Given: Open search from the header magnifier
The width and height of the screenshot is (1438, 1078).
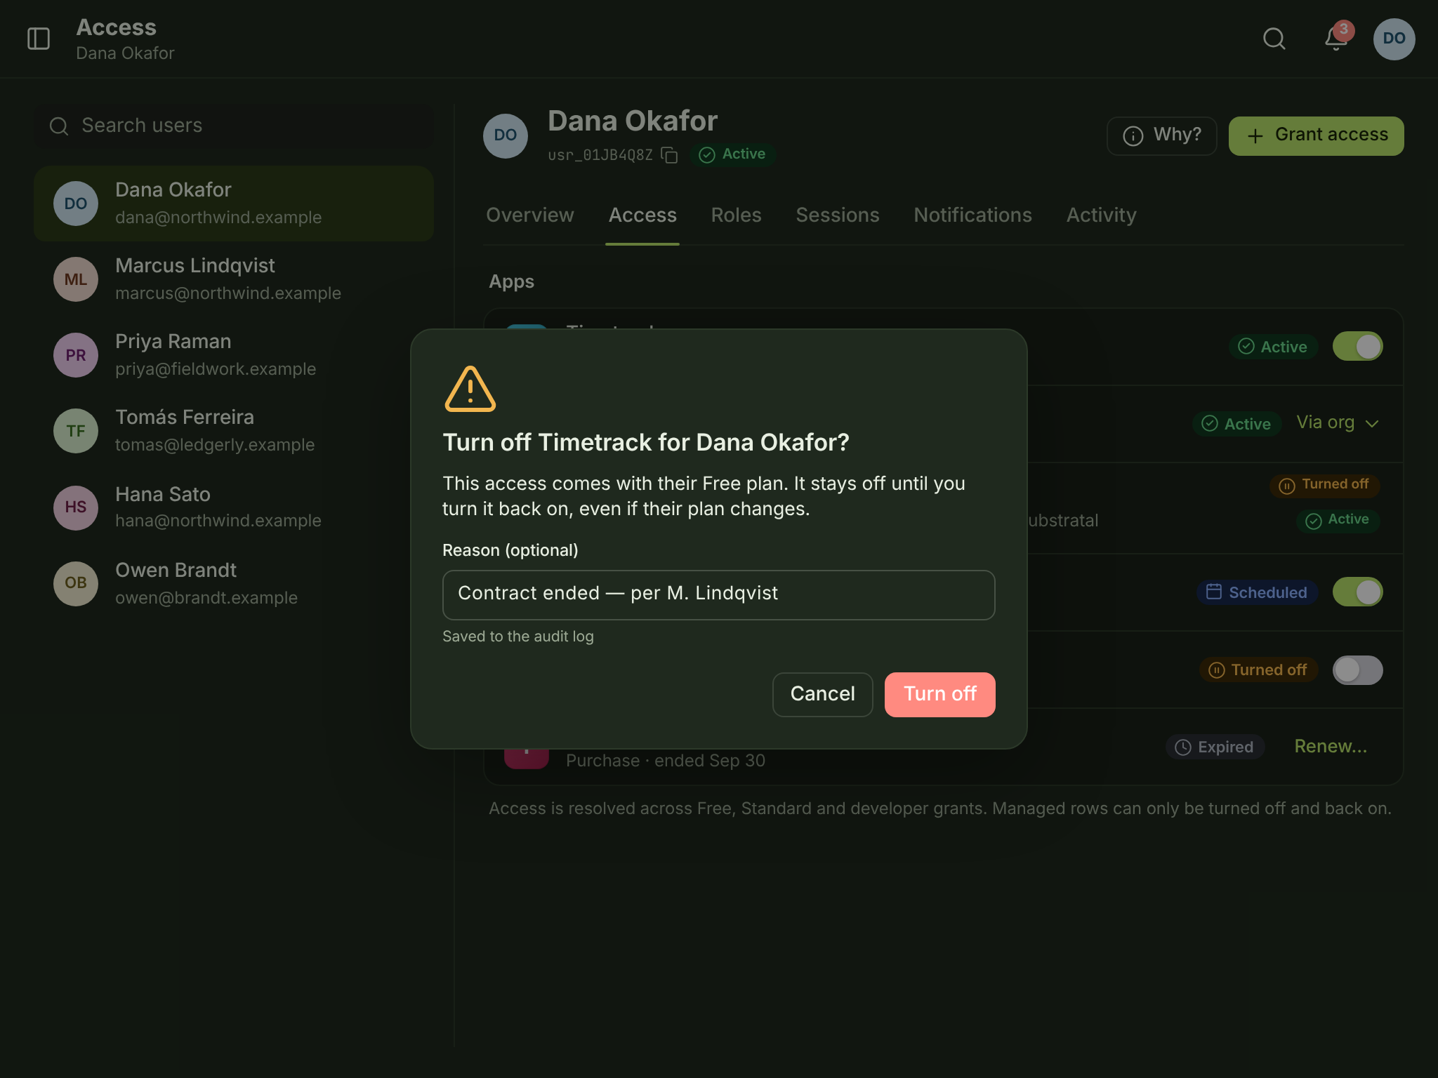Looking at the screenshot, I should [x=1274, y=39].
